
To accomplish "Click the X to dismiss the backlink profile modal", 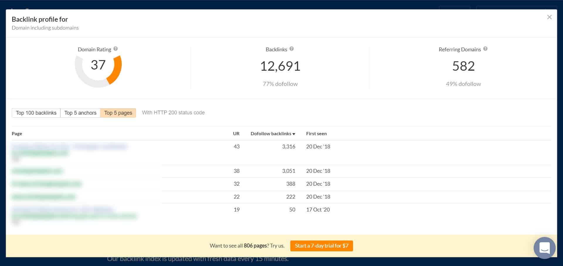I will coord(550,17).
